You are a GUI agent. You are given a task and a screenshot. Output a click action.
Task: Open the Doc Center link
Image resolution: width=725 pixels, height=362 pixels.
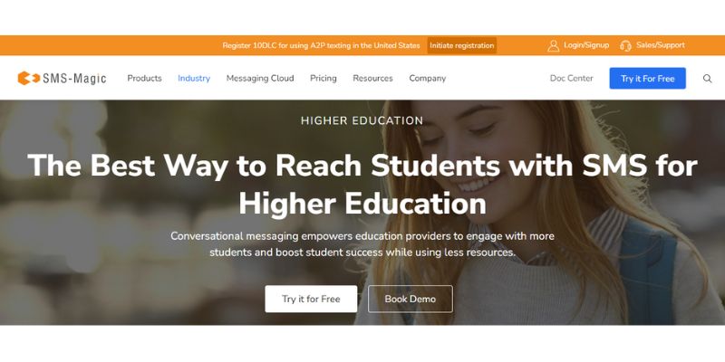(572, 79)
